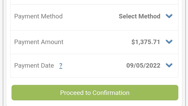
Task: Tap the Payment Amount label
Action: (x=39, y=42)
